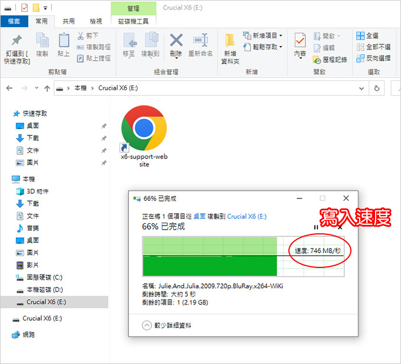Click the Rename icon

[200, 40]
